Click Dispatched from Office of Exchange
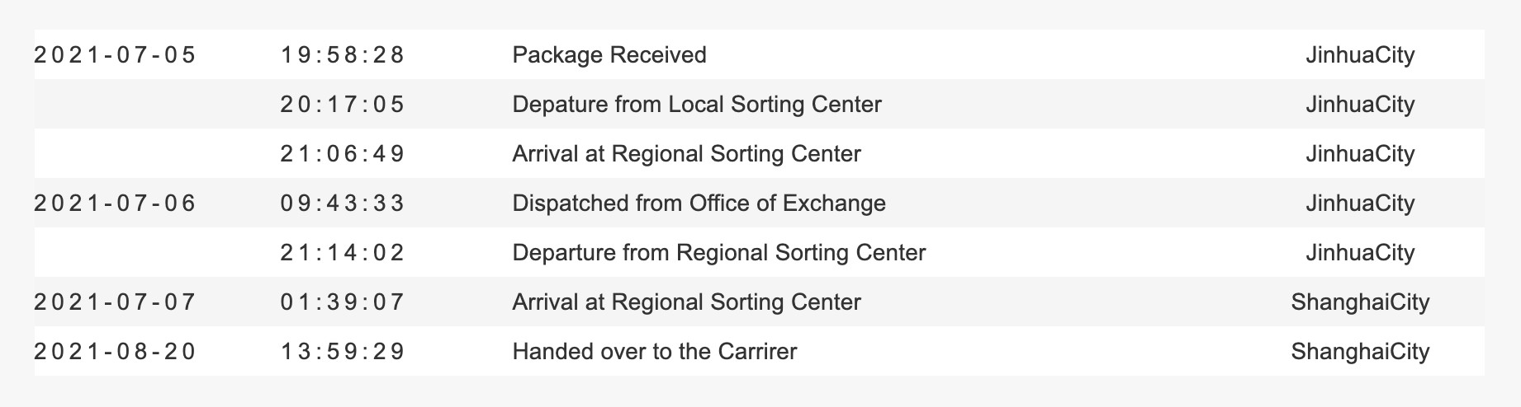 (699, 203)
